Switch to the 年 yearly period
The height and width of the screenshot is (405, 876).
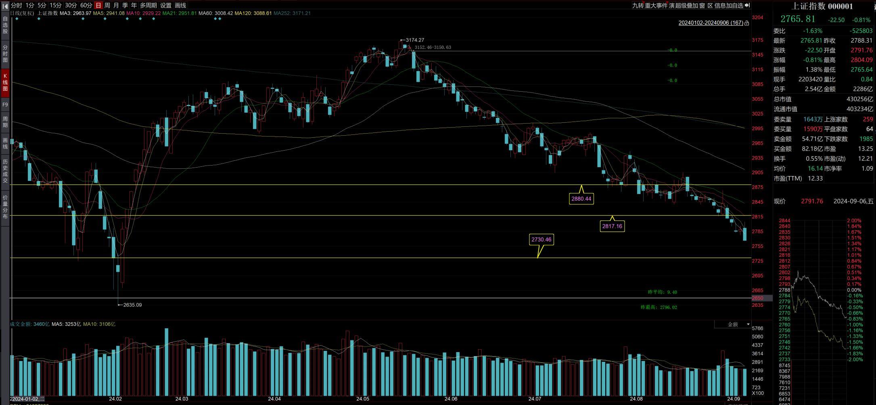(x=134, y=5)
